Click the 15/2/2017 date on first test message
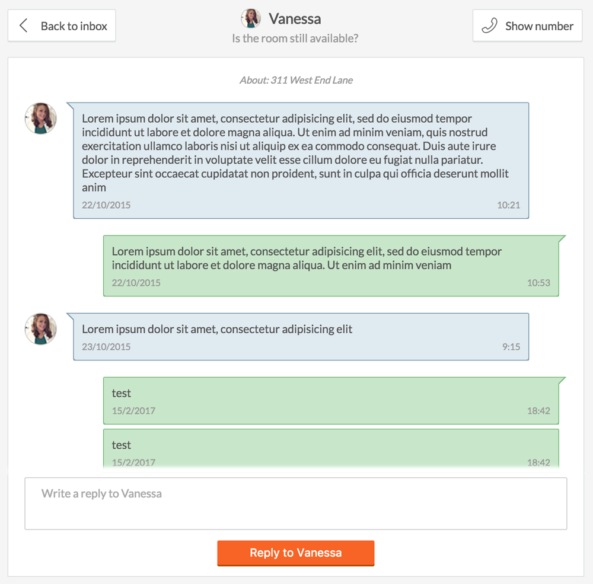 click(133, 410)
